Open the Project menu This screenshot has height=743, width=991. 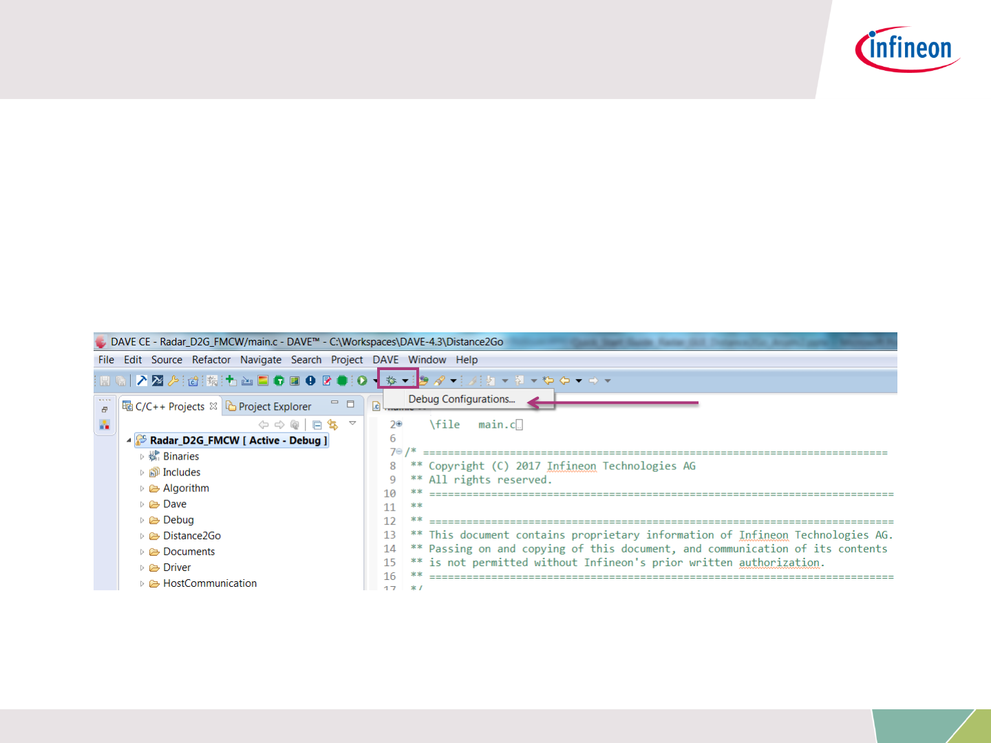point(347,360)
